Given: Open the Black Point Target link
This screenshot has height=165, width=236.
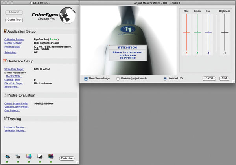Looking at the screenshot, I should click(13, 83).
